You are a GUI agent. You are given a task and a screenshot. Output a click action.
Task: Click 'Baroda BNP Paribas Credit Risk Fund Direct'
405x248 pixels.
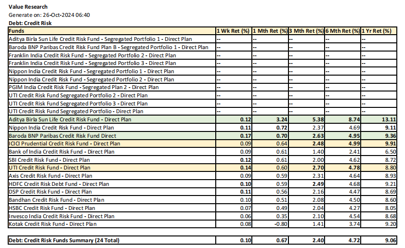62,136
